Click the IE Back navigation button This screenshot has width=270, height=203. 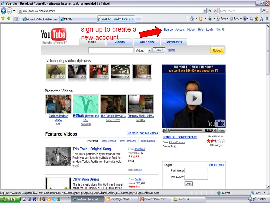[4, 11]
